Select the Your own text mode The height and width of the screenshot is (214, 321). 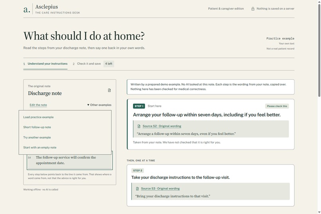[x=286, y=43]
